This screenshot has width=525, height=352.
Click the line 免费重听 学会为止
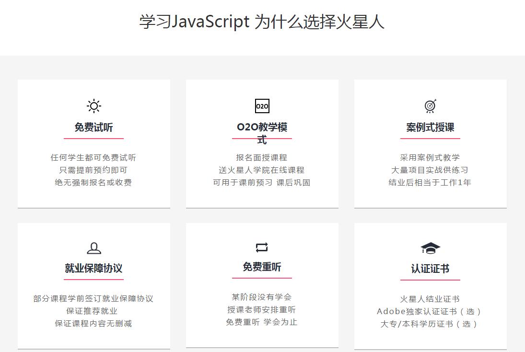point(261,322)
